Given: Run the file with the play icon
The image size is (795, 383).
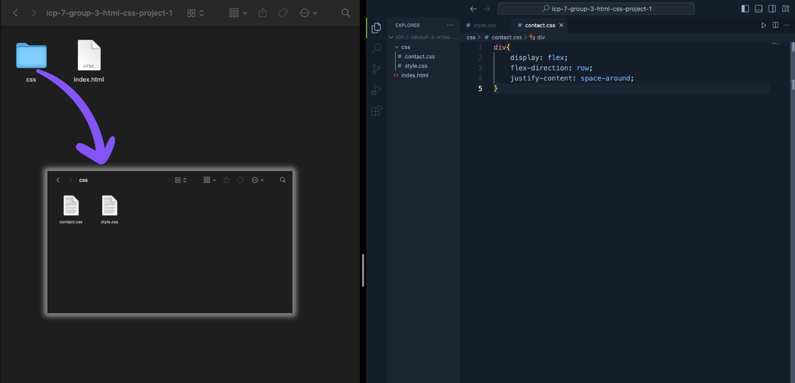Looking at the screenshot, I should tap(764, 25).
